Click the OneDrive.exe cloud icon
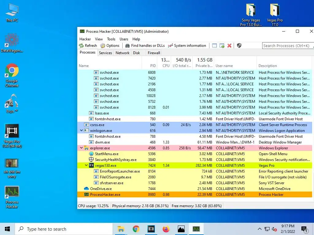This screenshot has width=314, height=235. [x=86, y=188]
